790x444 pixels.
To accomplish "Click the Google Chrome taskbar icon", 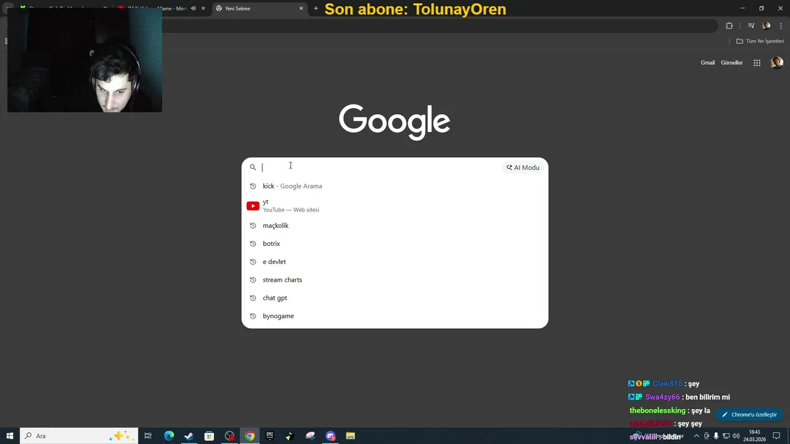I will point(250,436).
